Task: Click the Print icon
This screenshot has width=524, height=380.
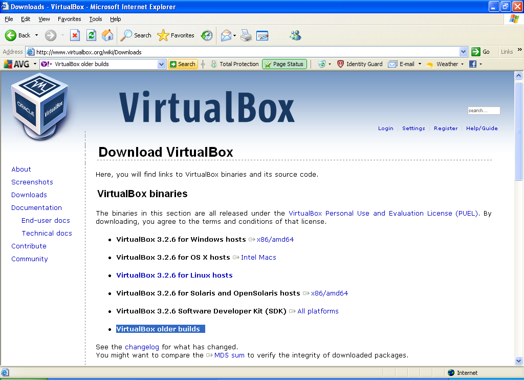Action: click(246, 35)
